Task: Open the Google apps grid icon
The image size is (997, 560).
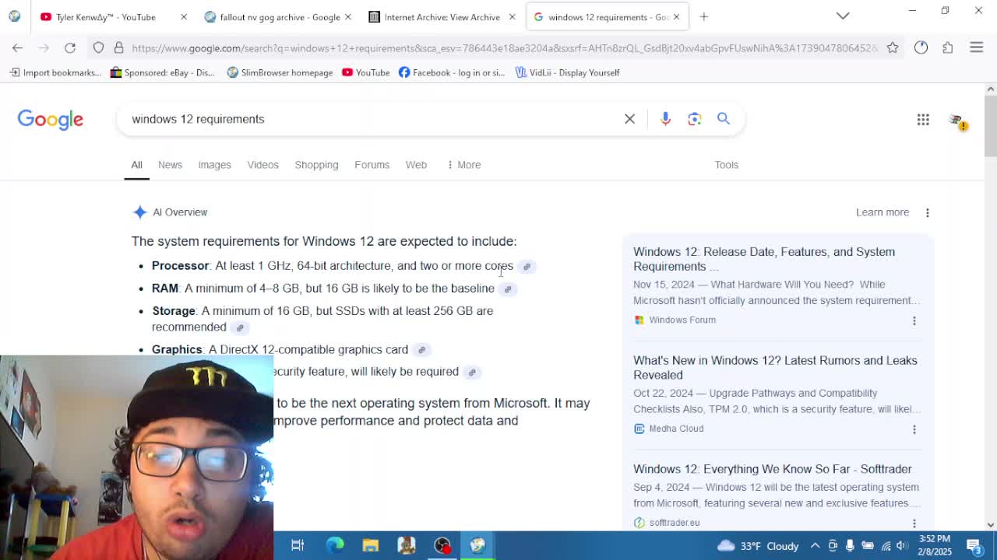Action: [x=923, y=120]
